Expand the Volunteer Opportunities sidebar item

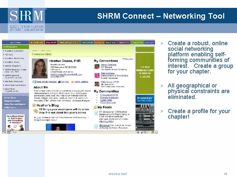pyautogui.click(x=12, y=90)
